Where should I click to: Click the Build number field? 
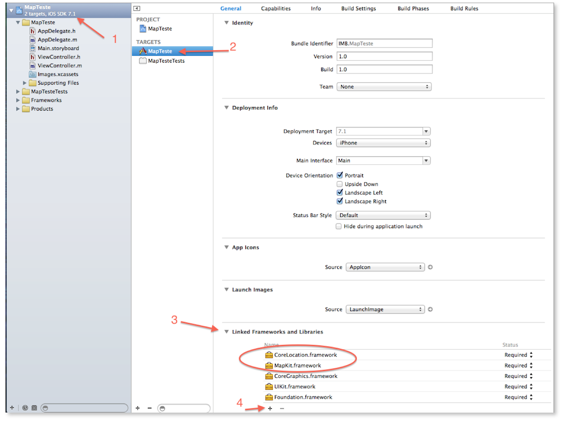coord(384,69)
